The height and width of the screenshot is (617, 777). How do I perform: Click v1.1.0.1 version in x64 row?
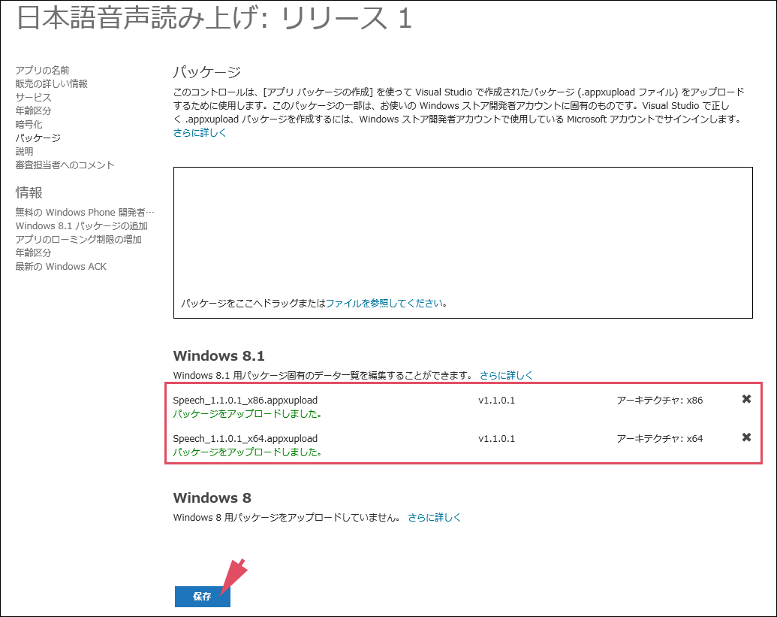(x=496, y=438)
